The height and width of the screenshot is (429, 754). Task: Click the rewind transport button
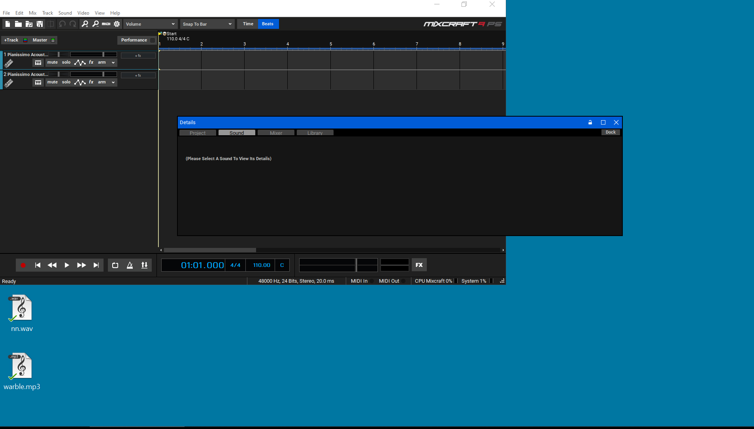(x=52, y=265)
